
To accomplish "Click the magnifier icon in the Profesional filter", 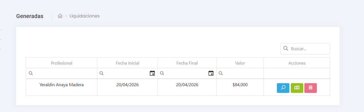I will pos(31,73).
